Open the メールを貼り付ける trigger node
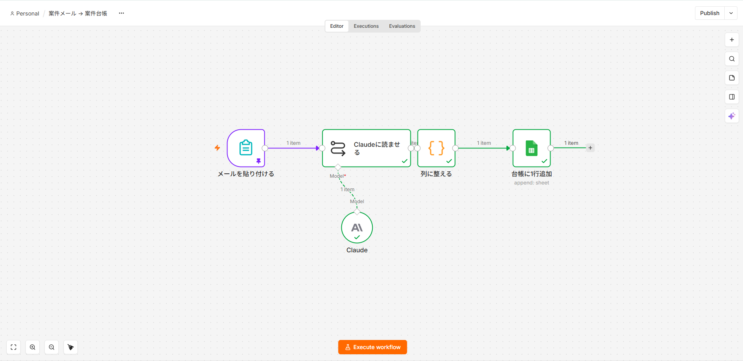Screen dimensions: 743x361 [246, 148]
